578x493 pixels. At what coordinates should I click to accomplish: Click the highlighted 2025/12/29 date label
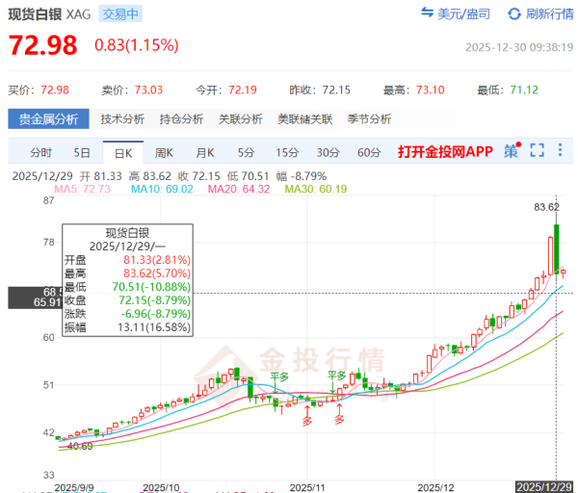click(544, 487)
